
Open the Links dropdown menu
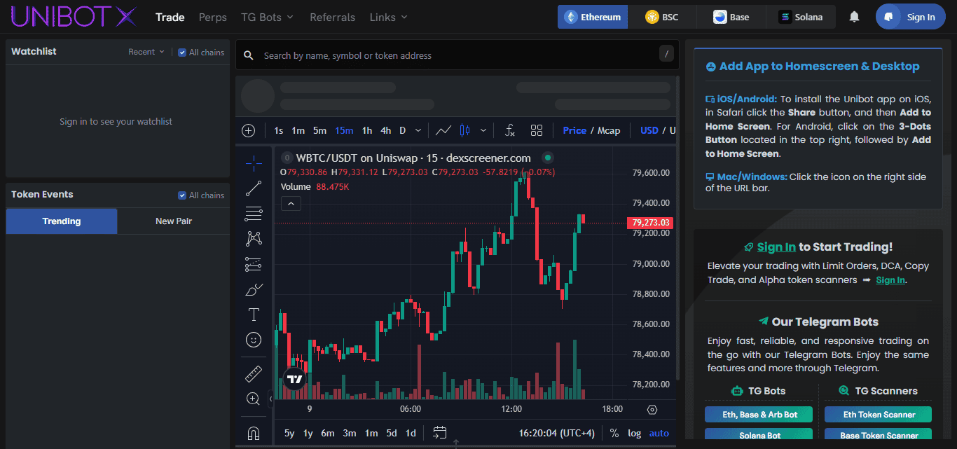click(x=388, y=17)
